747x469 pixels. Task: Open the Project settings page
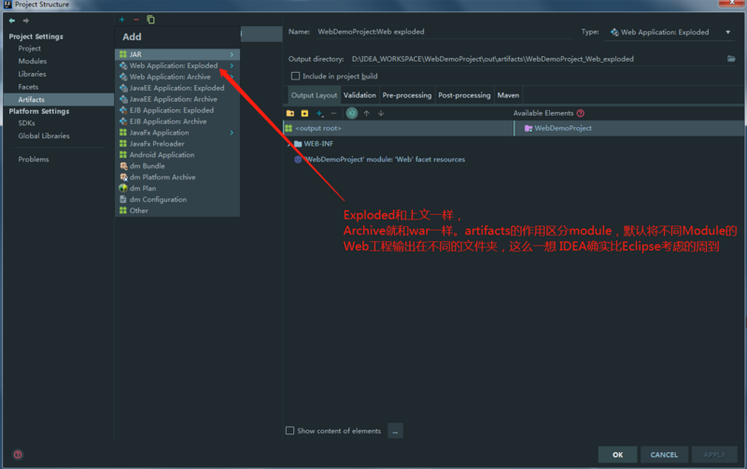coord(30,49)
